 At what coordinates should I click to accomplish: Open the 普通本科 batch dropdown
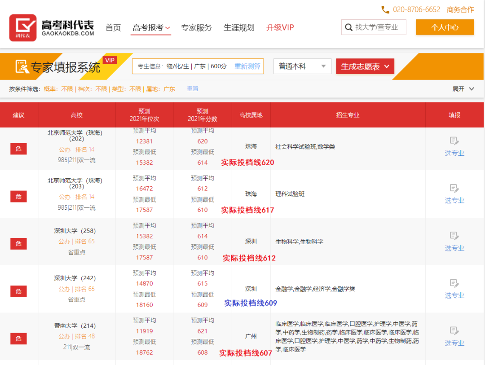click(302, 66)
